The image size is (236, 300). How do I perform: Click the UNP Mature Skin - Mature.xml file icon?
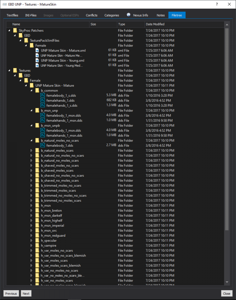point(37,51)
